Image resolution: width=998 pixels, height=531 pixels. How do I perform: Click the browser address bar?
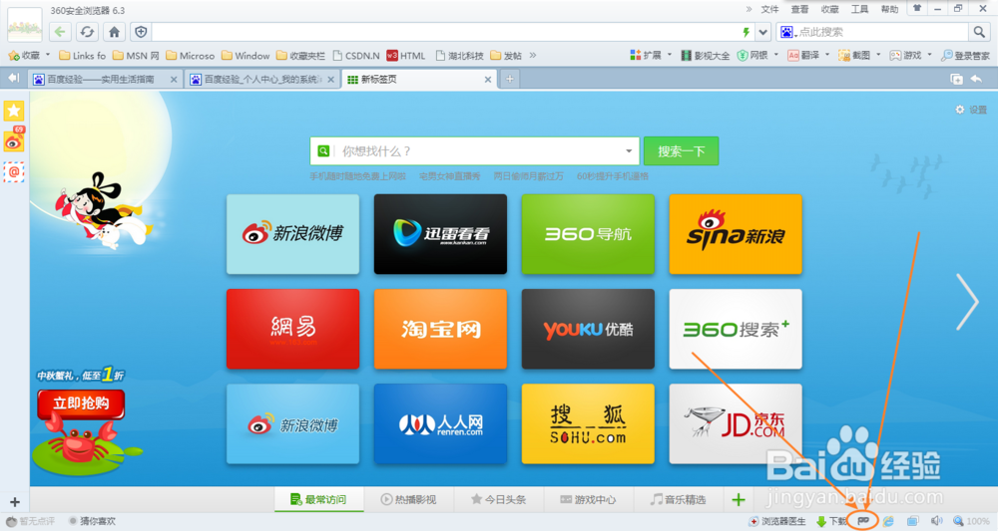(x=445, y=32)
